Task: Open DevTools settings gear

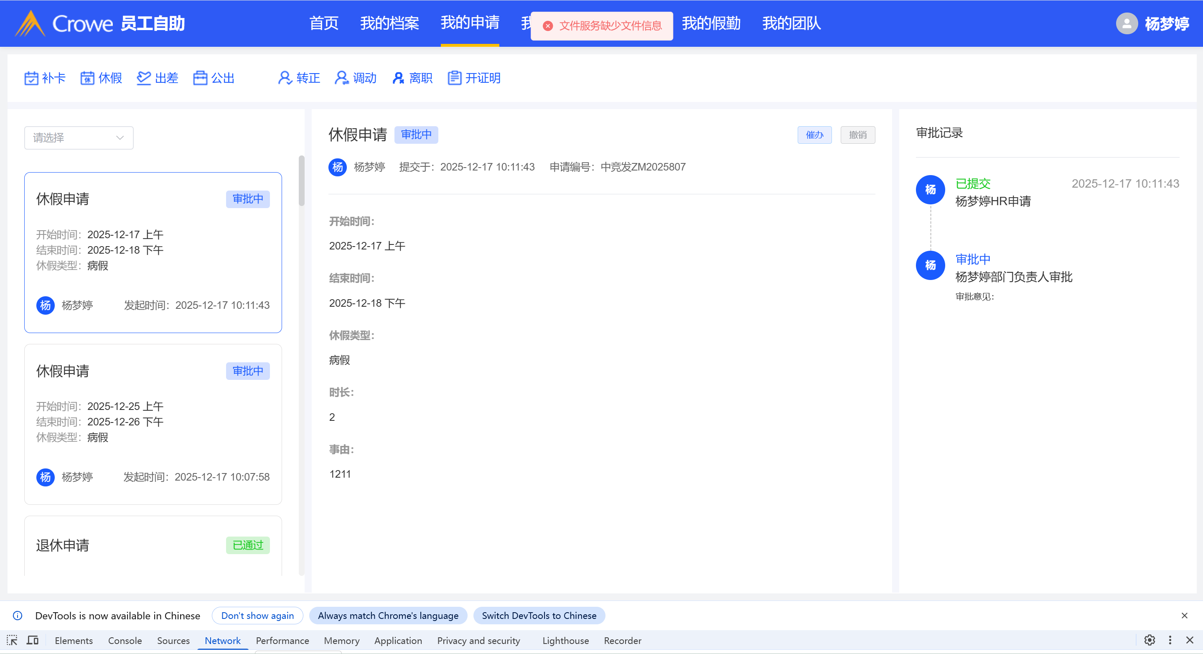Action: click(x=1149, y=641)
